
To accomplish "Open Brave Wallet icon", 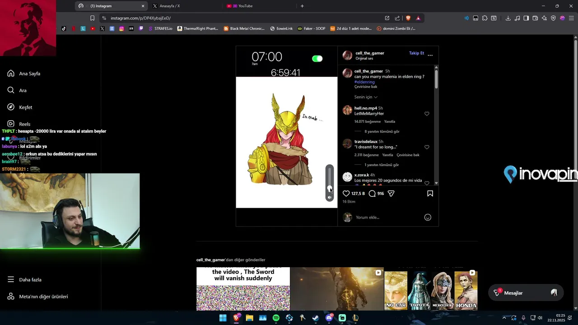I will (535, 18).
